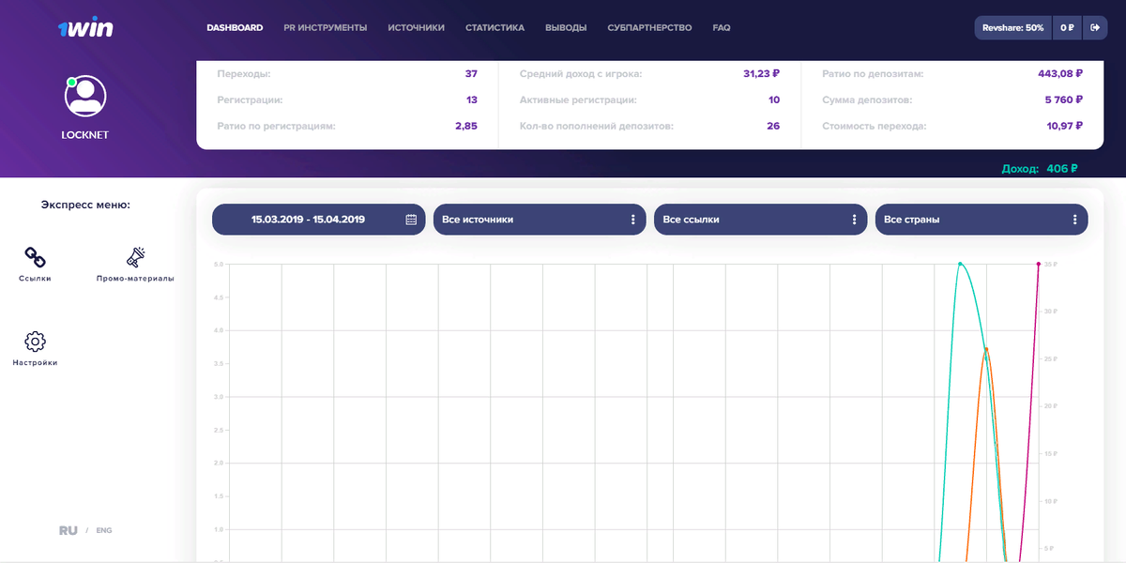
Task: Click the orange line peak point on chart
Action: [986, 349]
